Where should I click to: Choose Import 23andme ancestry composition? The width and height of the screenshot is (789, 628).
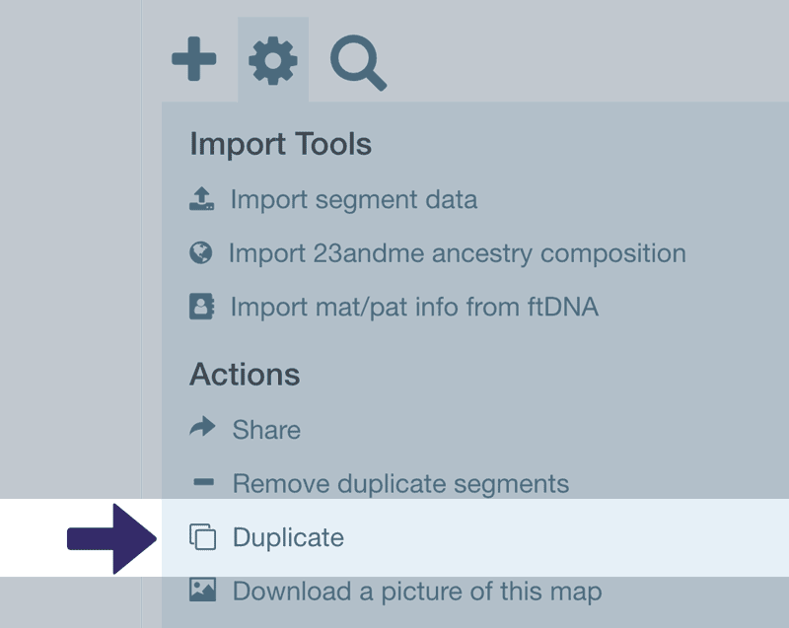pyautogui.click(x=458, y=253)
